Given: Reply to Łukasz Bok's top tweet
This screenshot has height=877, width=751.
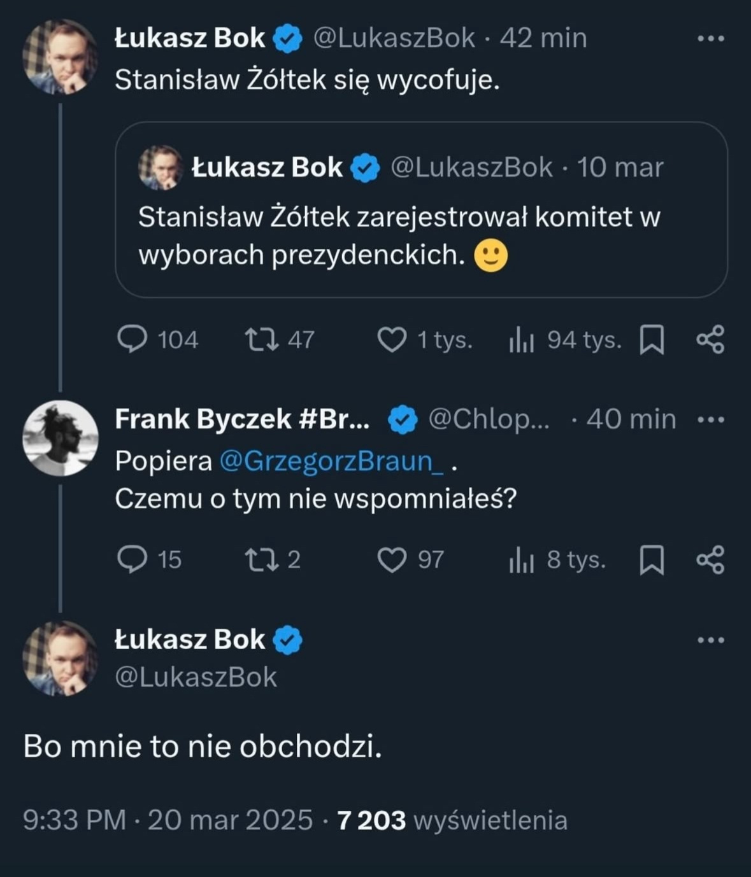Looking at the screenshot, I should tap(132, 339).
